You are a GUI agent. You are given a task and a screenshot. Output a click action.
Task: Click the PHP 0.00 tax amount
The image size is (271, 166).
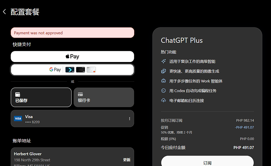247,139
